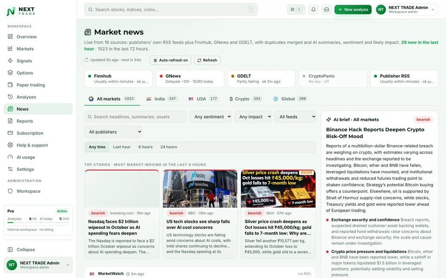Open US tech stocks see sharp falls headline
This screenshot has height=278, width=446.
pos(198,224)
